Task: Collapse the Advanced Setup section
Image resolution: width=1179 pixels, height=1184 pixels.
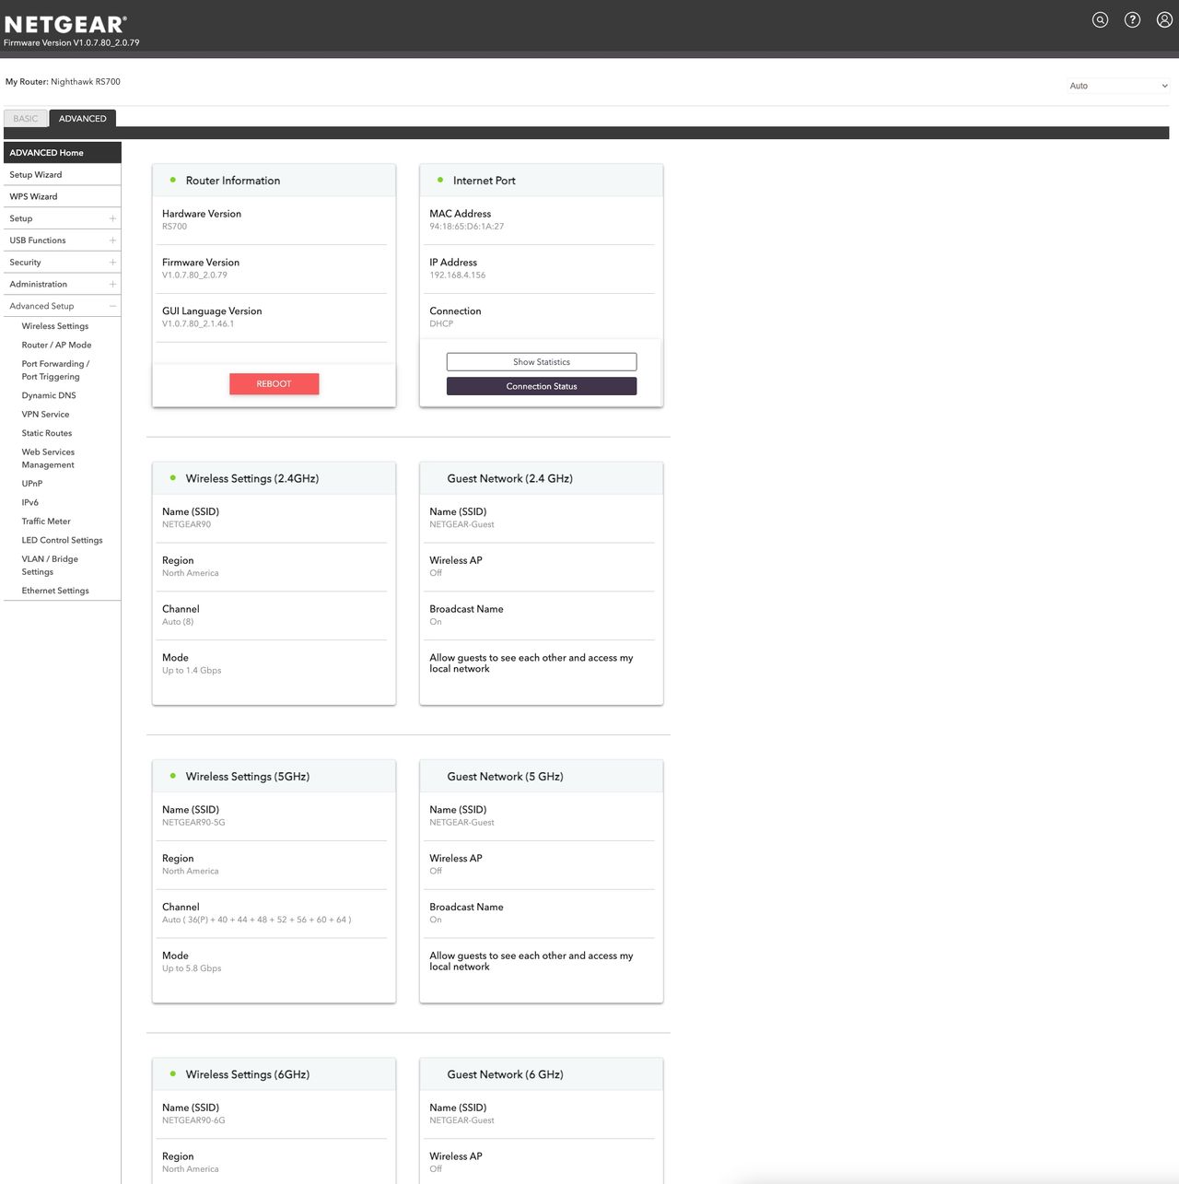Action: click(x=112, y=306)
